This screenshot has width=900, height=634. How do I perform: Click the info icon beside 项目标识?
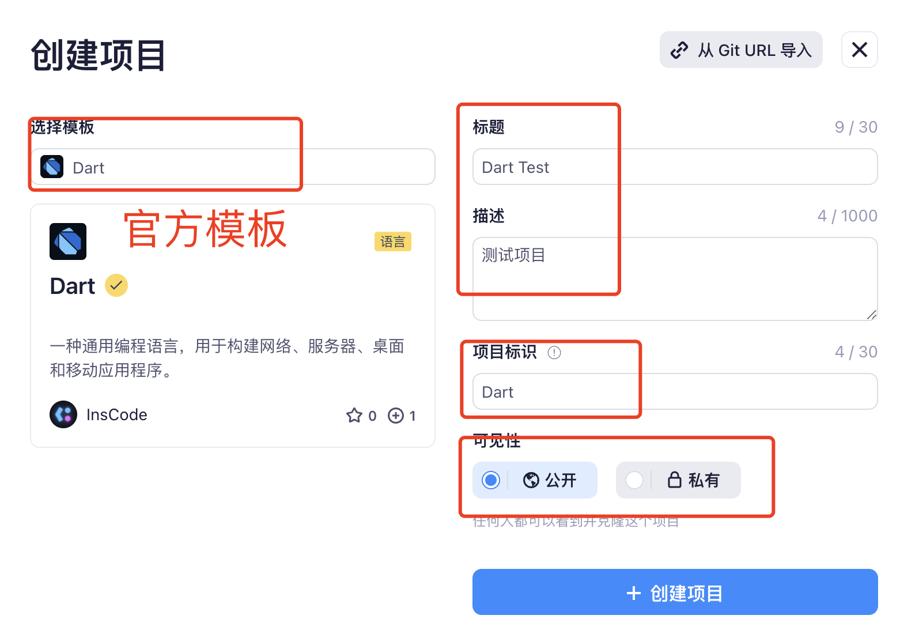[x=554, y=353]
